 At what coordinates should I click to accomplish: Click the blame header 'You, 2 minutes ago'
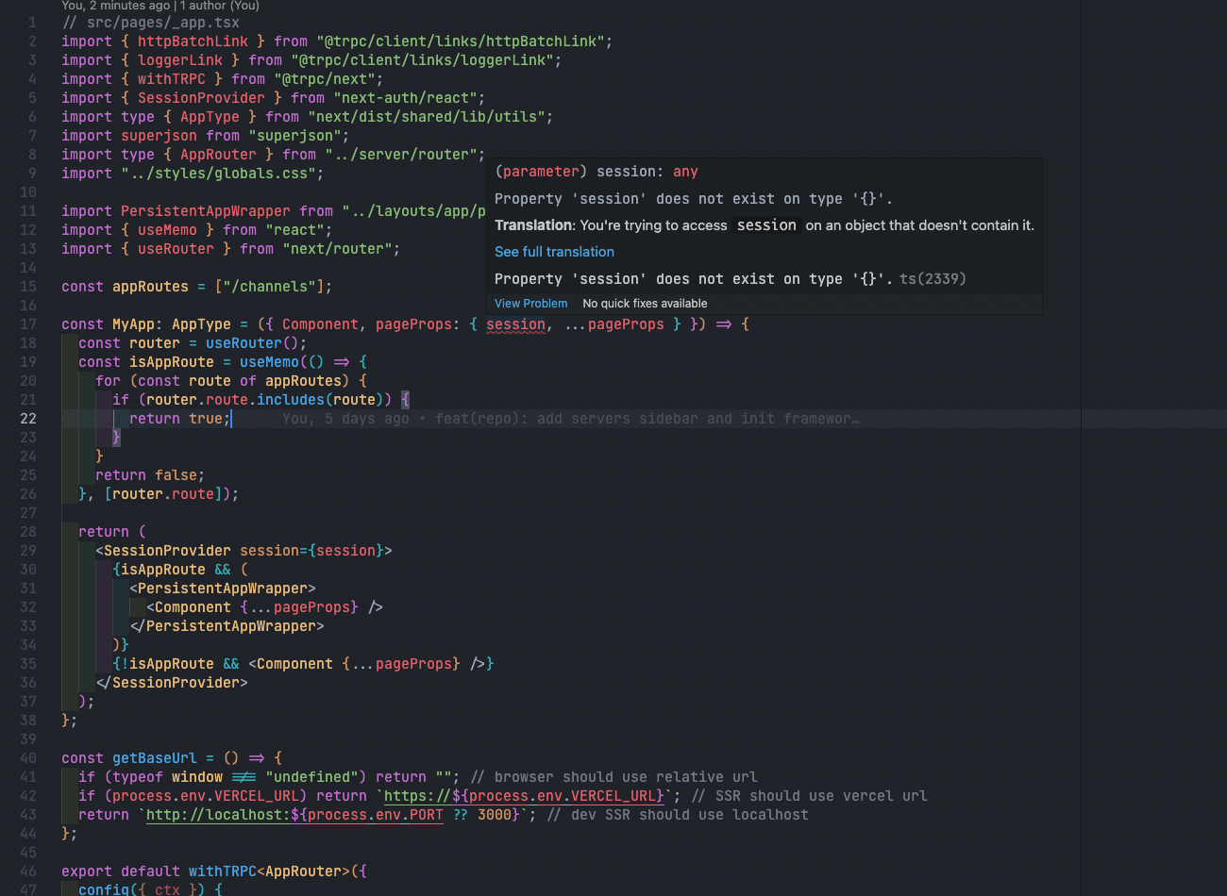(116, 6)
